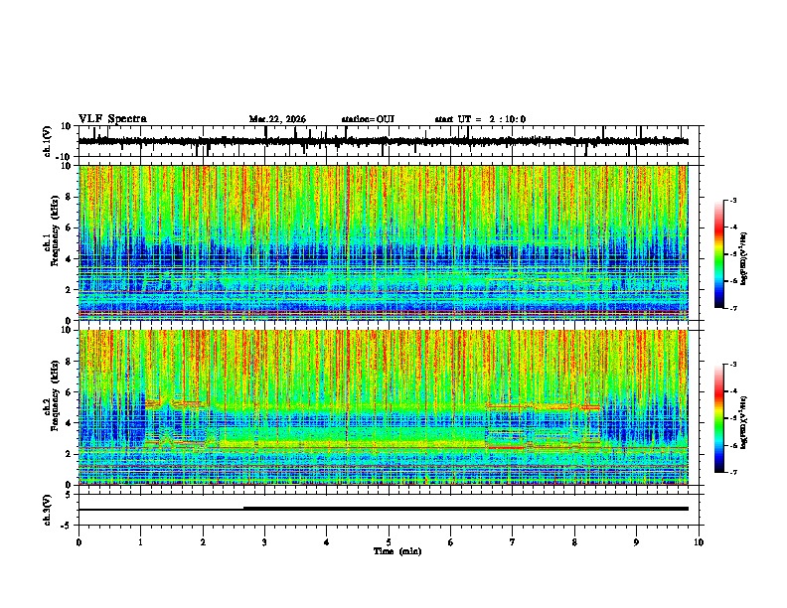Select the log(PSD) label beside the ch.2 color bar
The width and height of the screenshot is (787, 608).
tap(744, 422)
